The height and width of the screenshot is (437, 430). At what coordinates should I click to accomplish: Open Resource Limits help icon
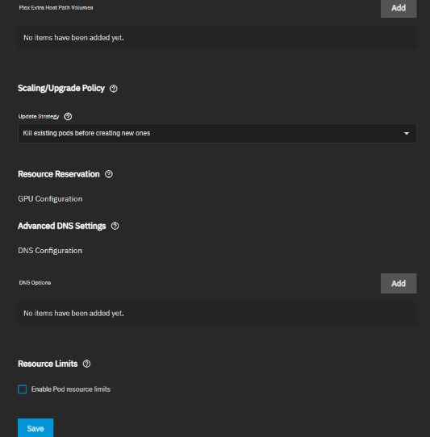pyautogui.click(x=86, y=364)
